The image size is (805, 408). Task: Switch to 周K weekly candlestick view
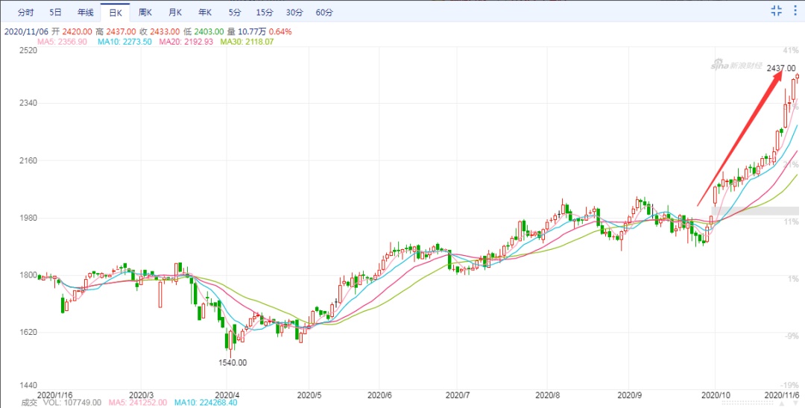tap(145, 13)
